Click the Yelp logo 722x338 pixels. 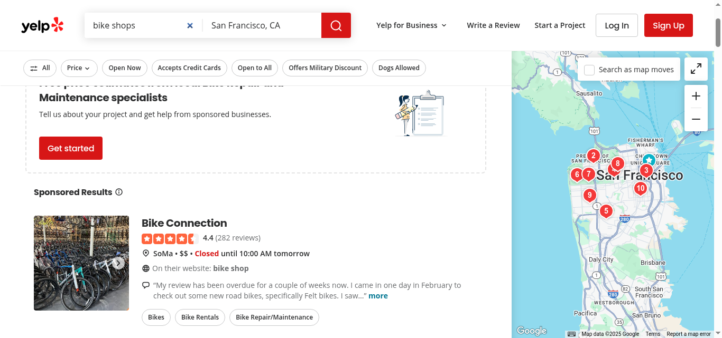(42, 25)
